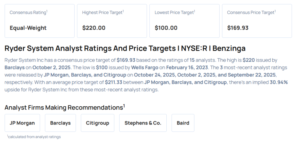Click the $100.00 lowest target value
Viewport: 301px width, 143px height.
point(166,28)
